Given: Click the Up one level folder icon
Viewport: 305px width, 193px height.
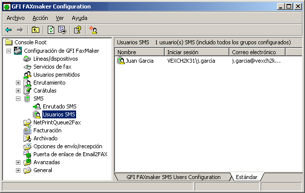Looking at the screenshot, I should tap(35, 30).
